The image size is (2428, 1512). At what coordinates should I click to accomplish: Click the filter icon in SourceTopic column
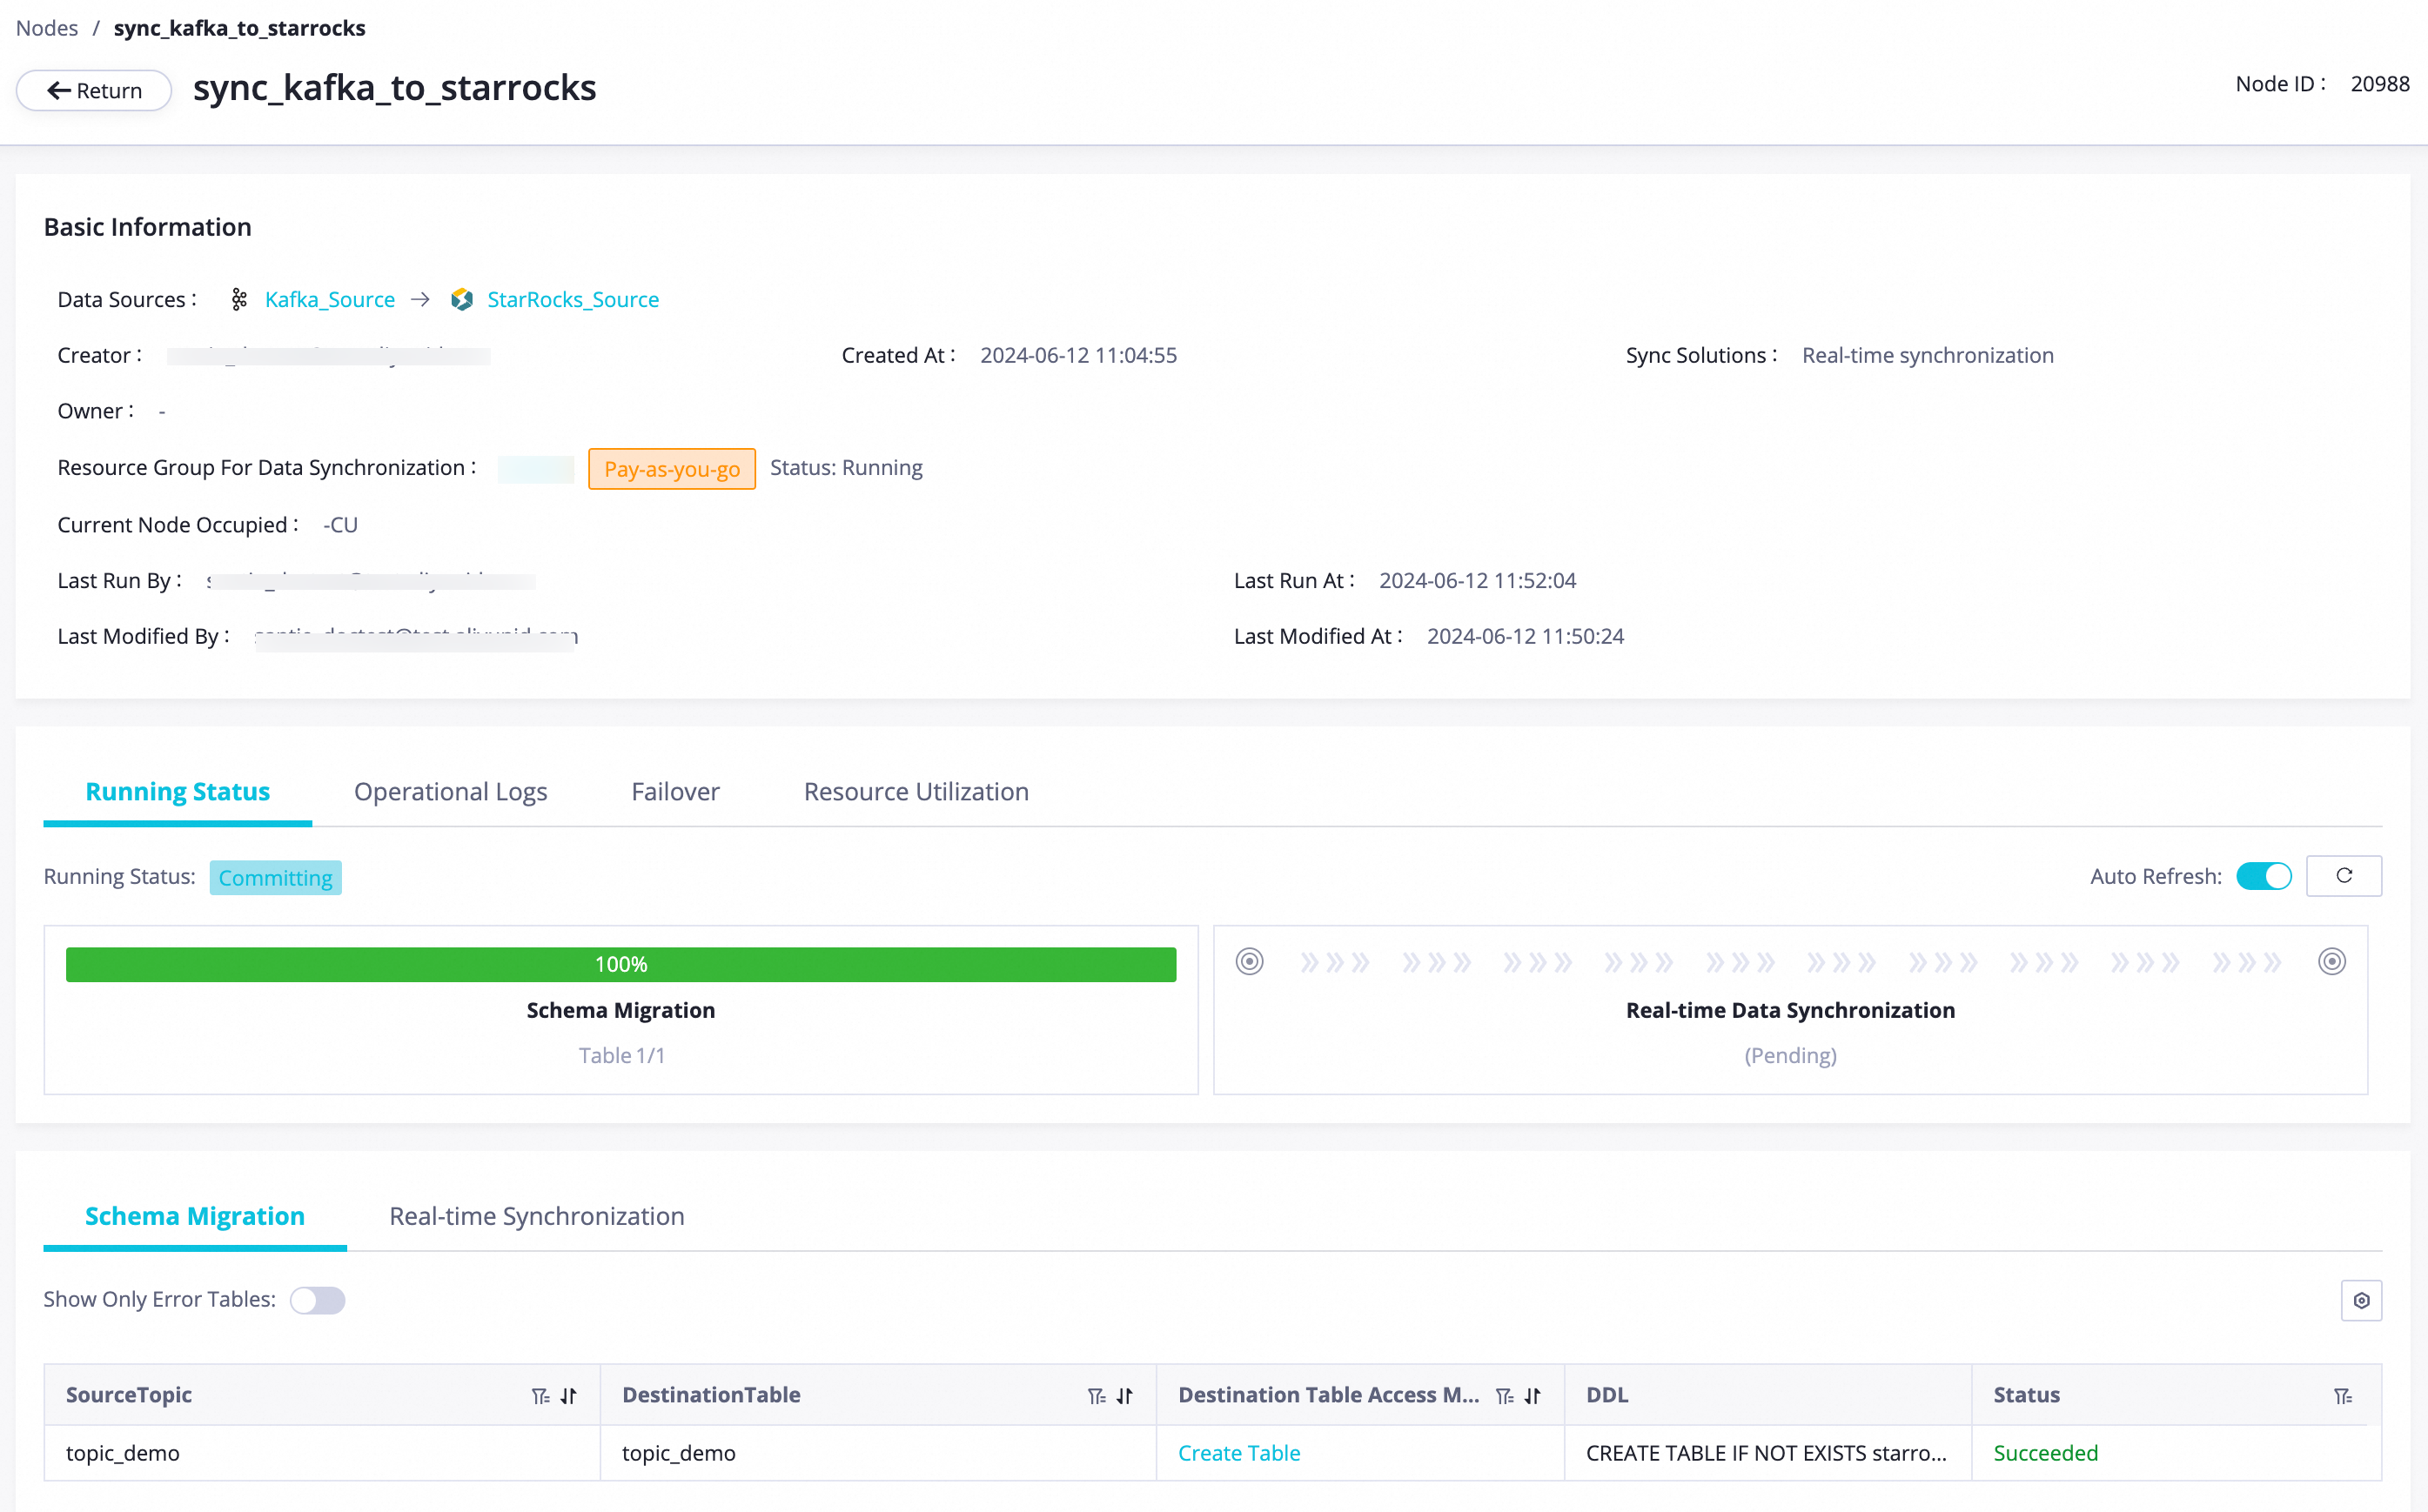coord(540,1395)
